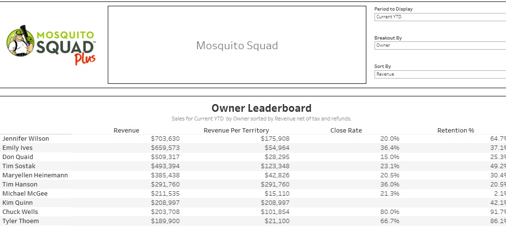Select Chuck Wells row label

pyautogui.click(x=20, y=212)
